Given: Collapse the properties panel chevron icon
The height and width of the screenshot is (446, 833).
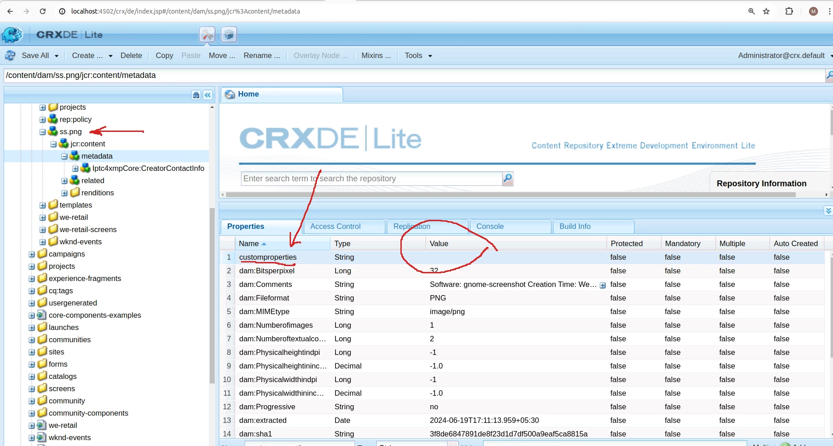Looking at the screenshot, I should click(828, 211).
